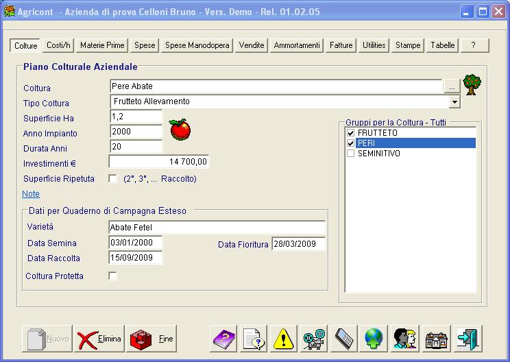The width and height of the screenshot is (510, 362).
Task: Switch to the Ammortamenti tab
Action: pyautogui.click(x=296, y=45)
